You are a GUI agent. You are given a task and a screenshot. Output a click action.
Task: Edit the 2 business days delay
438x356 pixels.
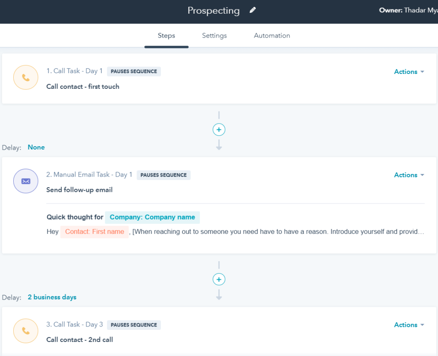52,297
